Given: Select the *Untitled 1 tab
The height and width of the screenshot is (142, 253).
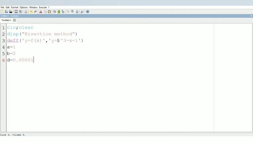Looking at the screenshot, I should click(6, 20).
